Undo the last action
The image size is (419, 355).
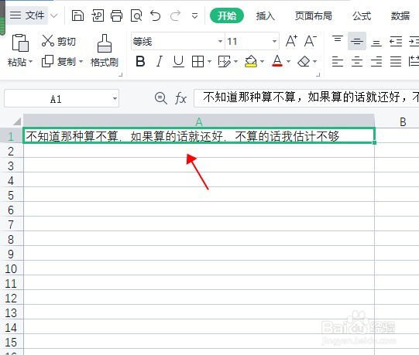coord(155,15)
